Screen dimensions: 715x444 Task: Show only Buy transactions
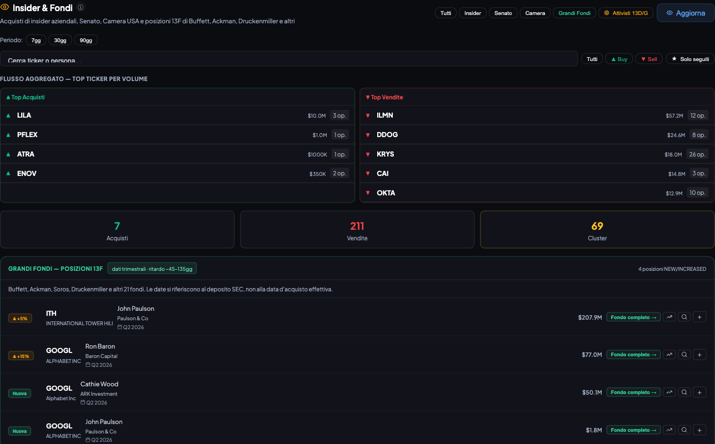click(619, 59)
